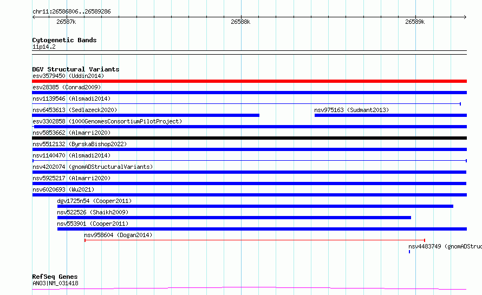Viewport: 482px width, 295px height.
Task: Click the dgv1725n54 blue bar
Action: pos(255,206)
